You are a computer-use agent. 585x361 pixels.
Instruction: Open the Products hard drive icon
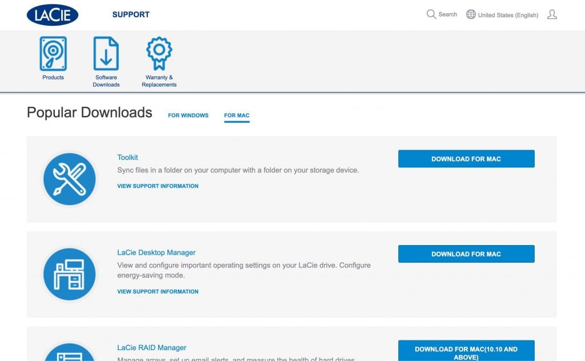(53, 53)
